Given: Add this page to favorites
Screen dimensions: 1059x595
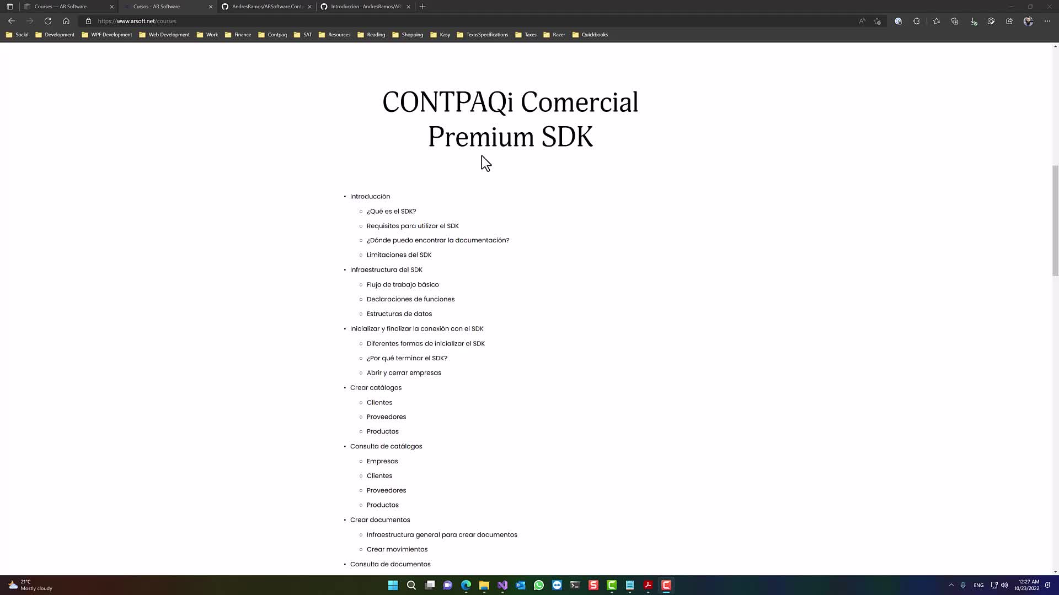Looking at the screenshot, I should point(878,21).
